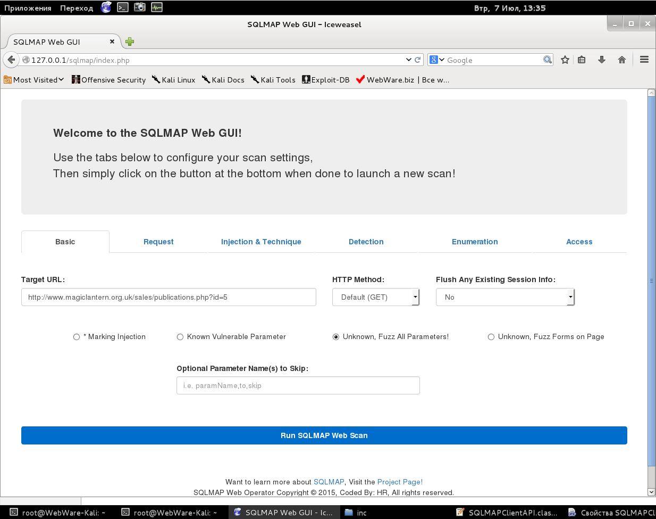The height and width of the screenshot is (519, 656).
Task: Open the downloads arrow icon
Action: [601, 60]
